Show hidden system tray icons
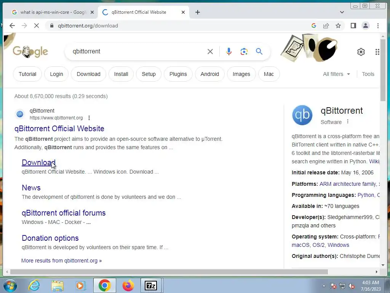Screen dimensions: 390x293 324,286
